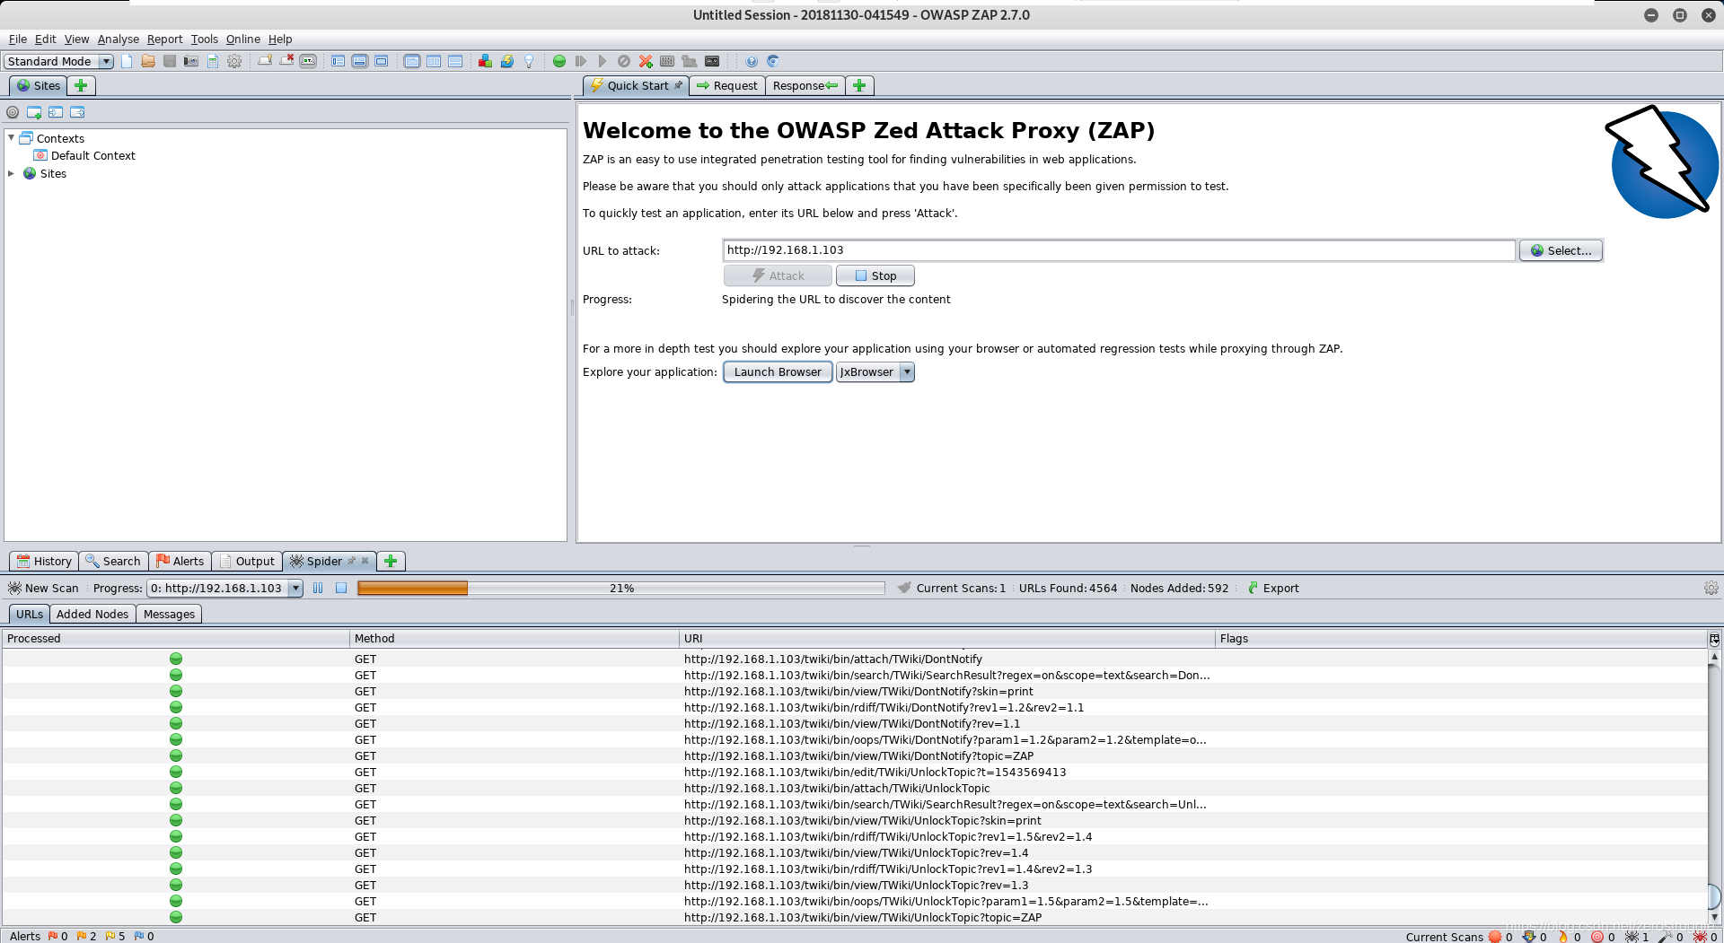Click the Persist Session save icon
This screenshot has height=943, width=1724.
point(170,61)
